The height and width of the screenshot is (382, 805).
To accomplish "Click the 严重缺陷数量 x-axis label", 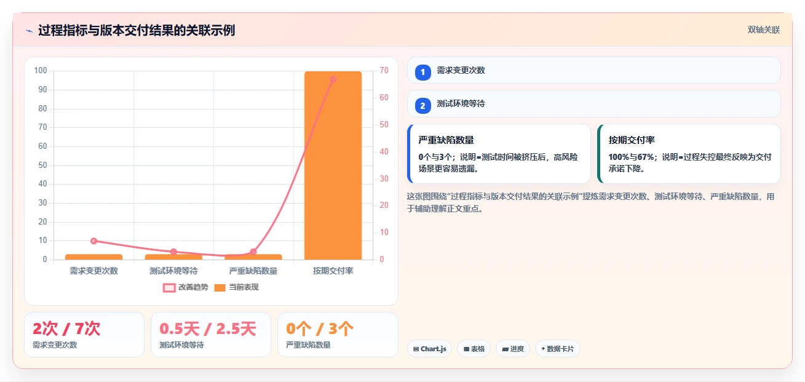I will [253, 271].
